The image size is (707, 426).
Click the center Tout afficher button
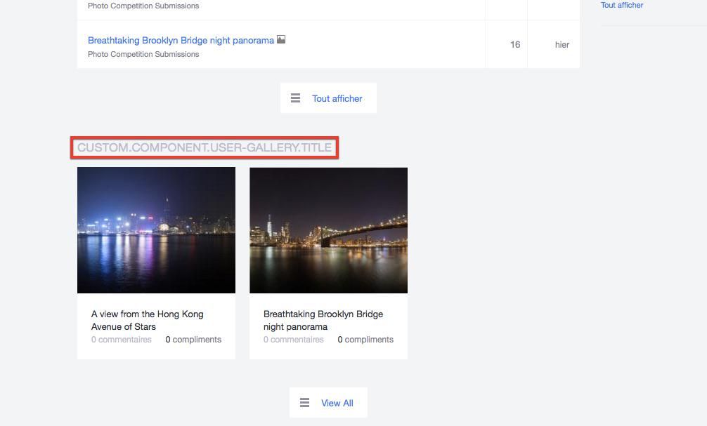coord(328,98)
